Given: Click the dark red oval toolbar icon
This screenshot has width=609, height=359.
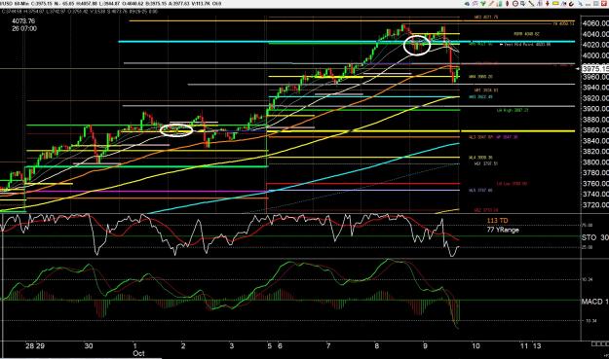Looking at the screenshot, I should [508, 4].
